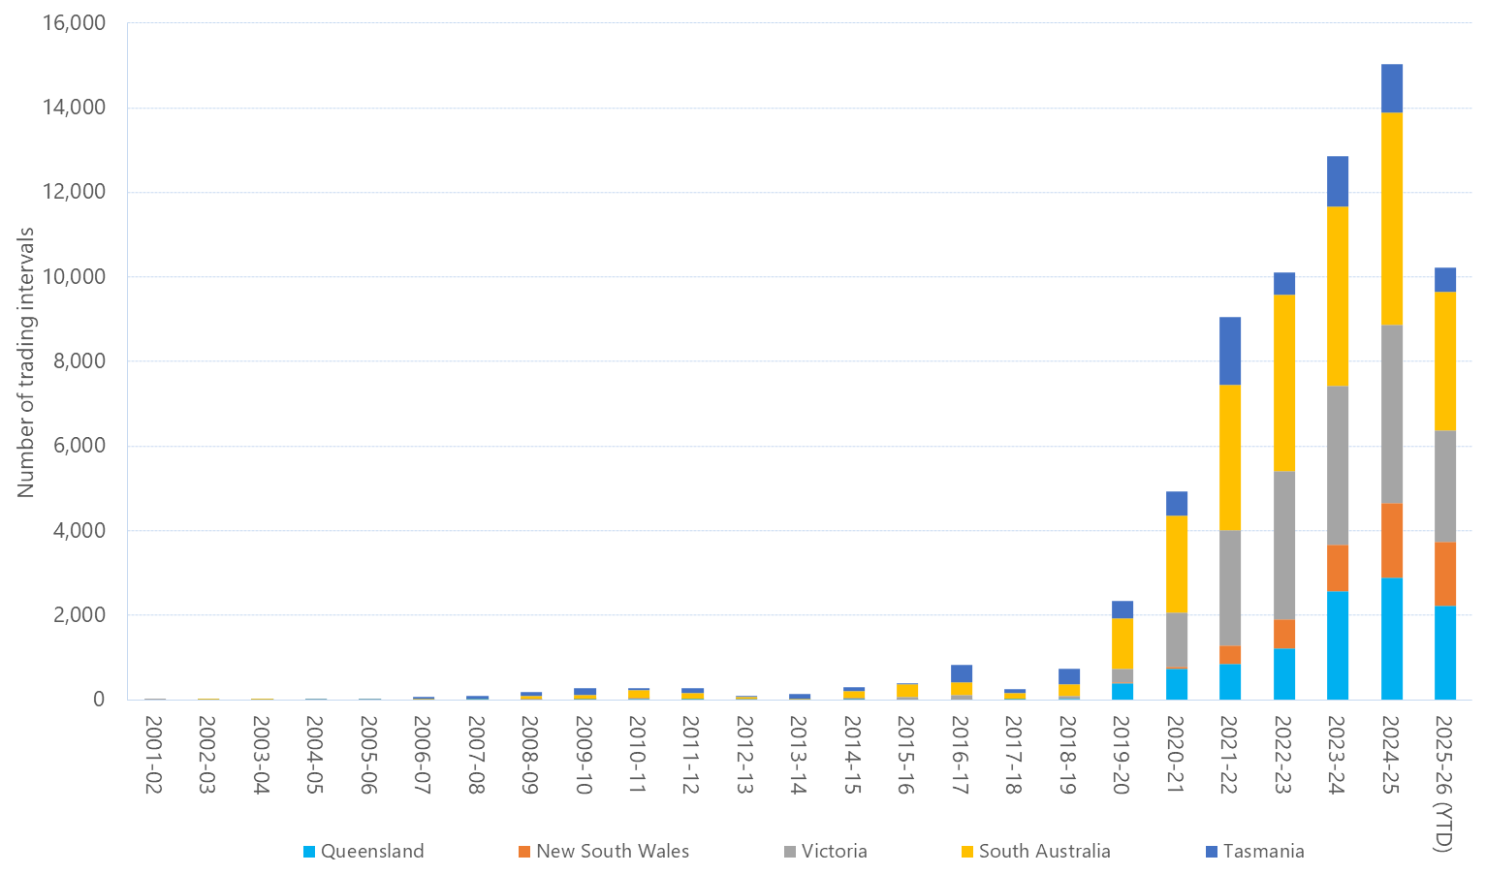
Task: Click the Number of trading intervals axis title
Action: point(26,360)
